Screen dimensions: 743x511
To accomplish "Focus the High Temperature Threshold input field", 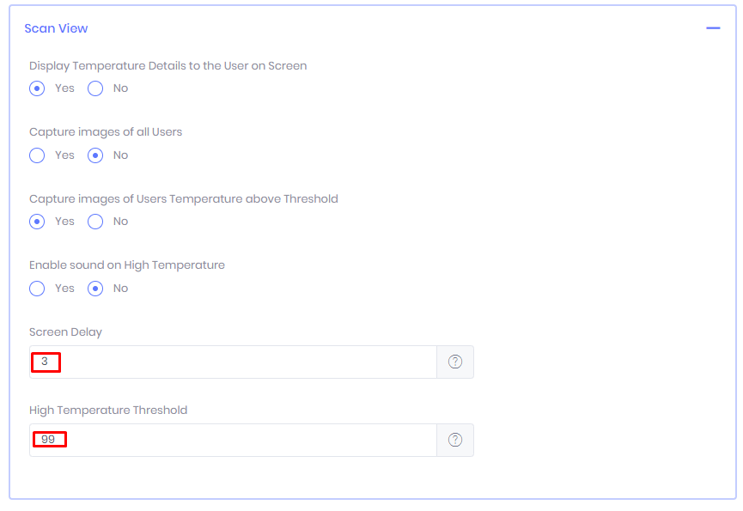I will click(x=232, y=440).
